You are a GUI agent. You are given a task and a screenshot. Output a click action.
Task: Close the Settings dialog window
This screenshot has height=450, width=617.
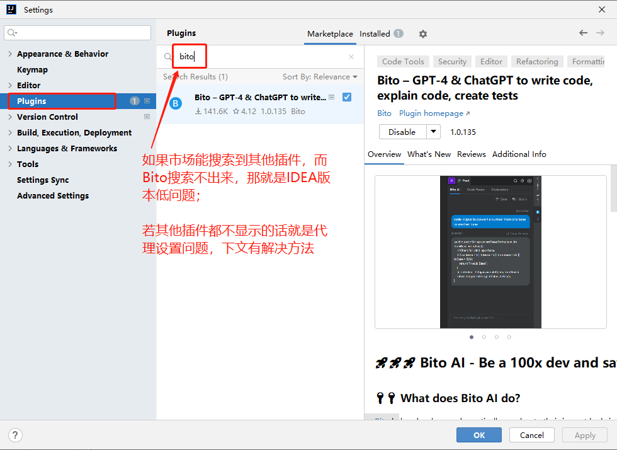click(602, 9)
